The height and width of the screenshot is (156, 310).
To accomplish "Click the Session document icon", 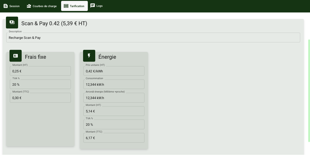I will click(6, 6).
